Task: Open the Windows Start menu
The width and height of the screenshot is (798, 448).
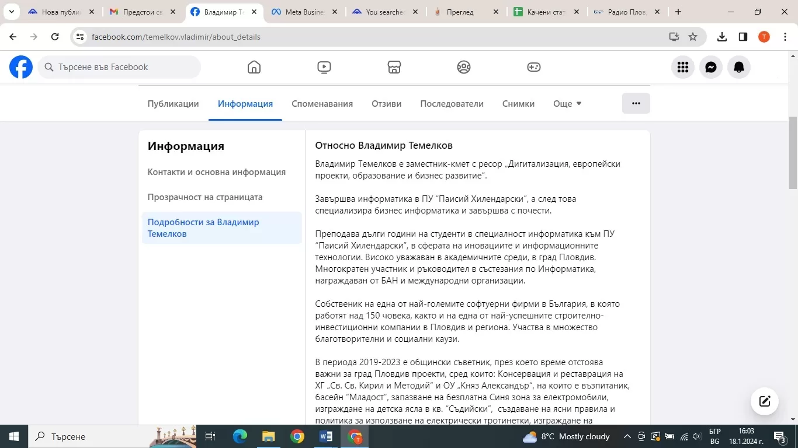Action: tap(14, 436)
